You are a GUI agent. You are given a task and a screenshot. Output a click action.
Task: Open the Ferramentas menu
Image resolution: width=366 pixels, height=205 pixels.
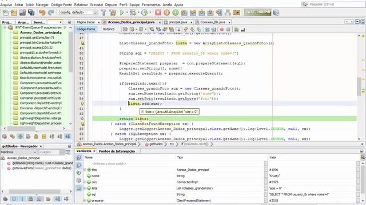151,5
